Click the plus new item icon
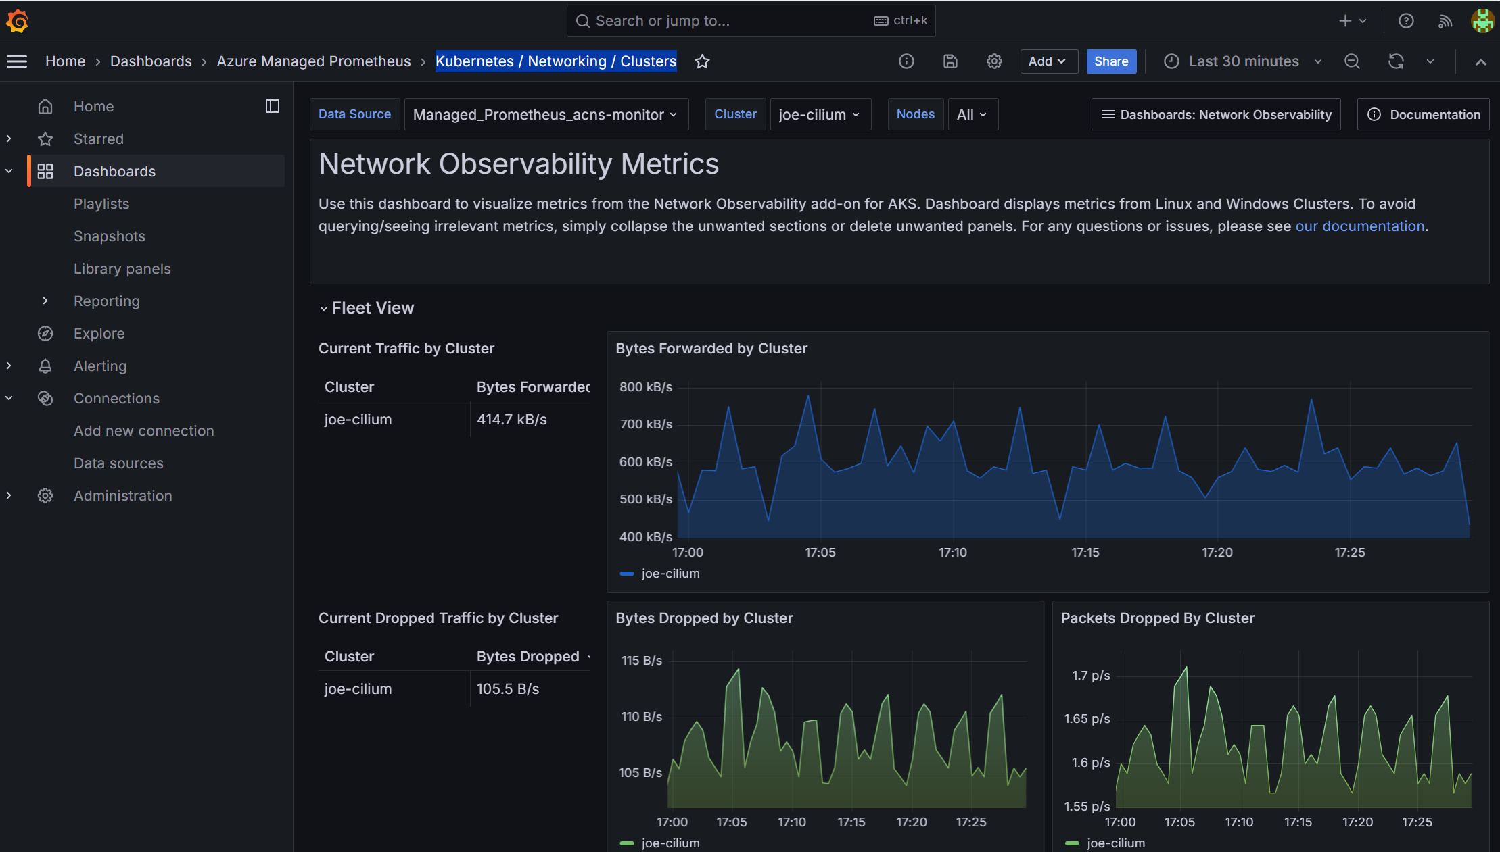The height and width of the screenshot is (852, 1500). (1345, 21)
